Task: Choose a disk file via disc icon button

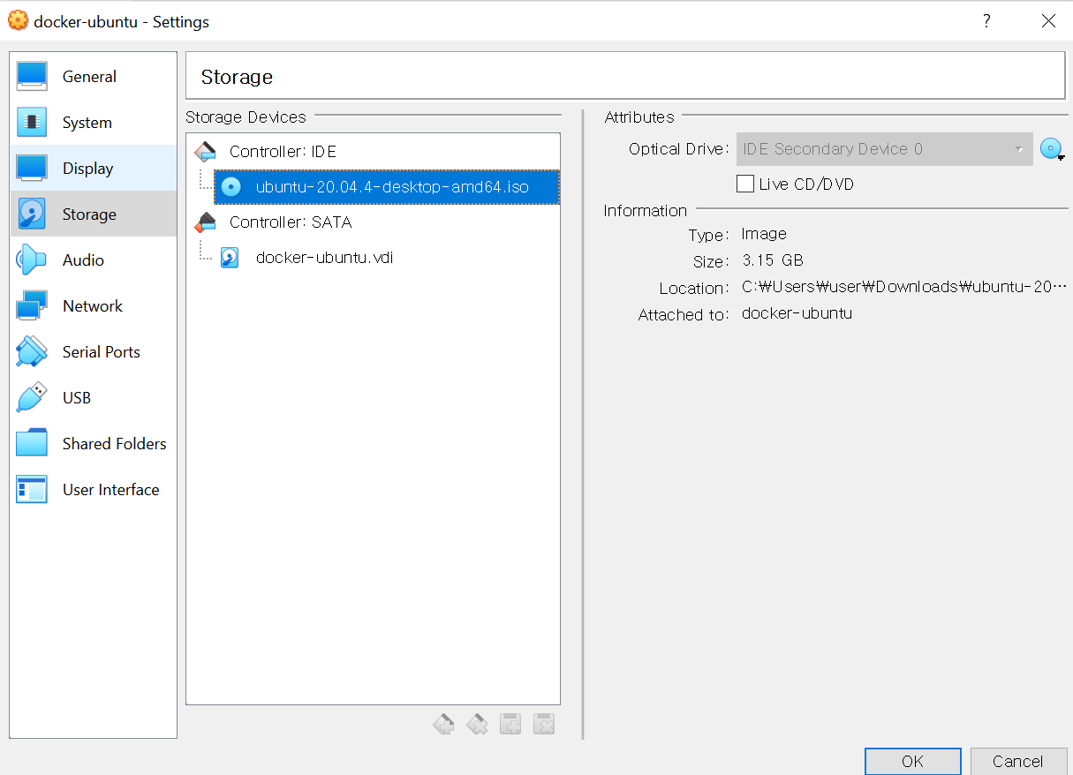Action: tap(1052, 149)
